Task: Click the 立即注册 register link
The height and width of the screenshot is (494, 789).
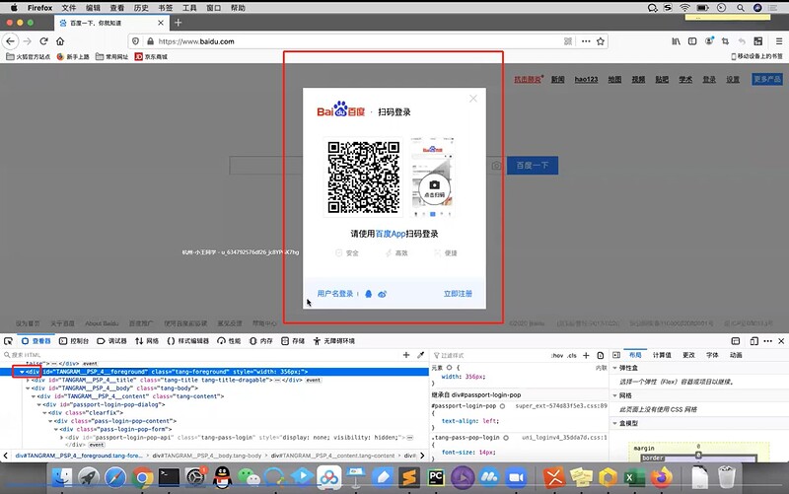Action: 458,294
